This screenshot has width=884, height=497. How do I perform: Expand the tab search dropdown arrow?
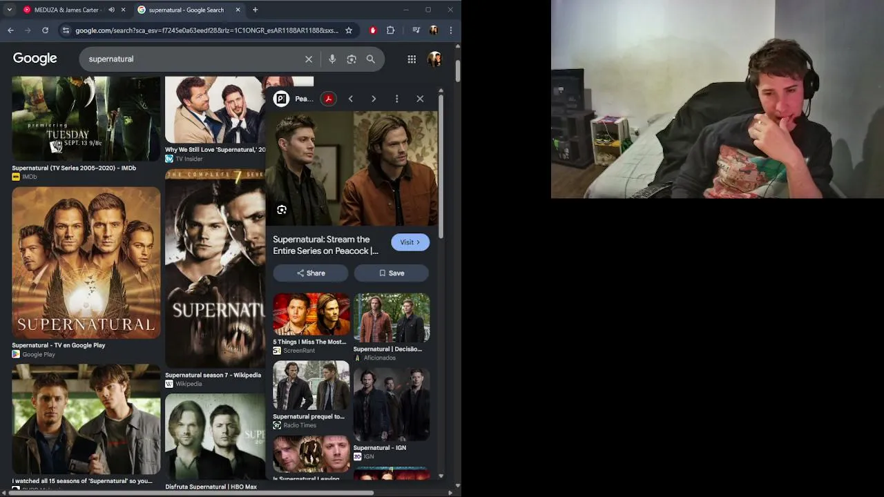point(9,10)
